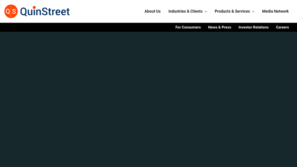The width and height of the screenshot is (297, 167).
Task: Open the Investor Relations link
Action: (254, 27)
